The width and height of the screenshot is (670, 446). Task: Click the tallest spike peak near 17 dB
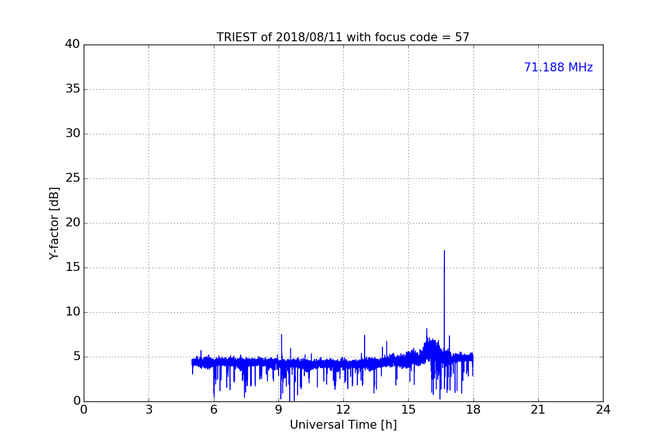444,251
